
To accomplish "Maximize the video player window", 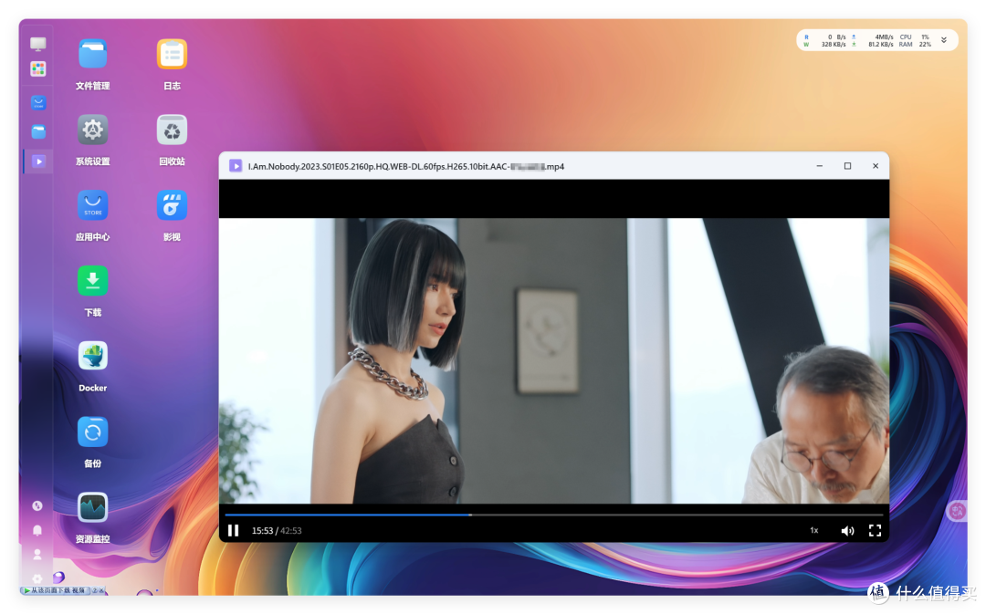I will pyautogui.click(x=847, y=166).
